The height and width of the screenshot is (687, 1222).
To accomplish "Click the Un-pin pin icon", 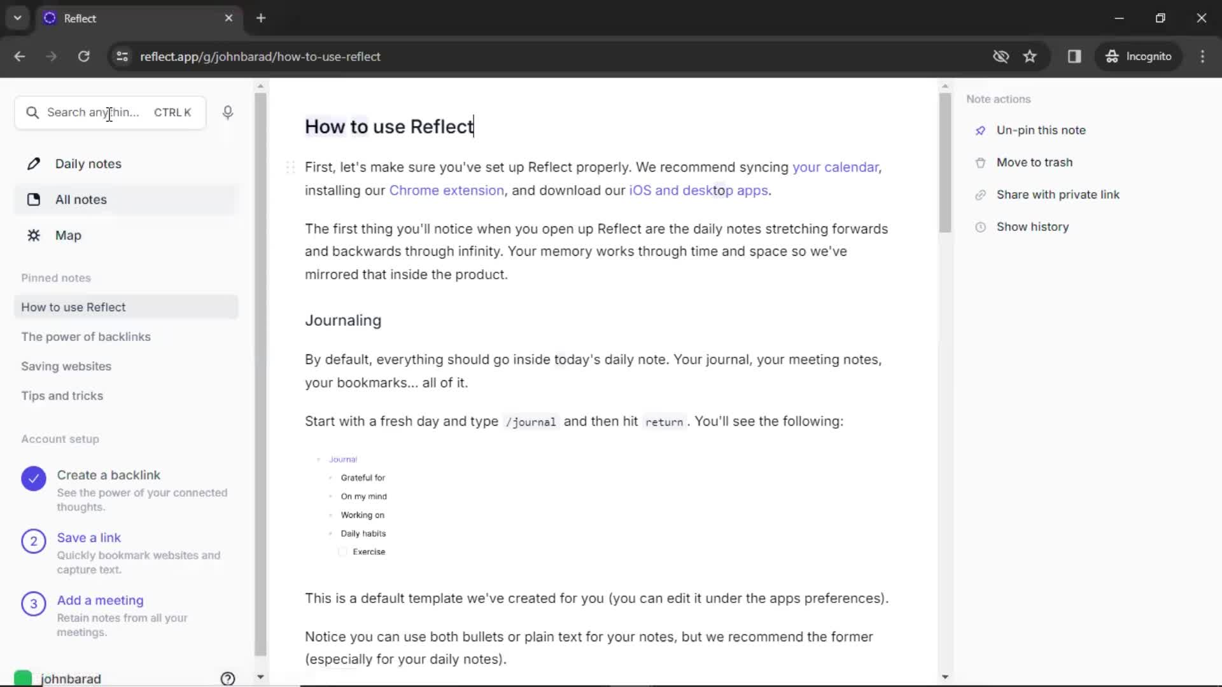I will (x=980, y=130).
